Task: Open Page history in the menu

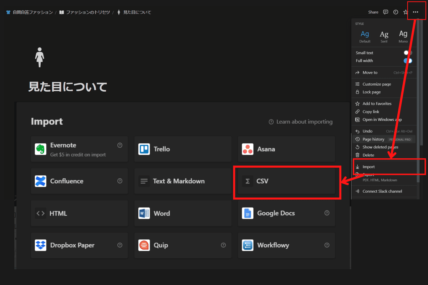Action: coord(384,139)
